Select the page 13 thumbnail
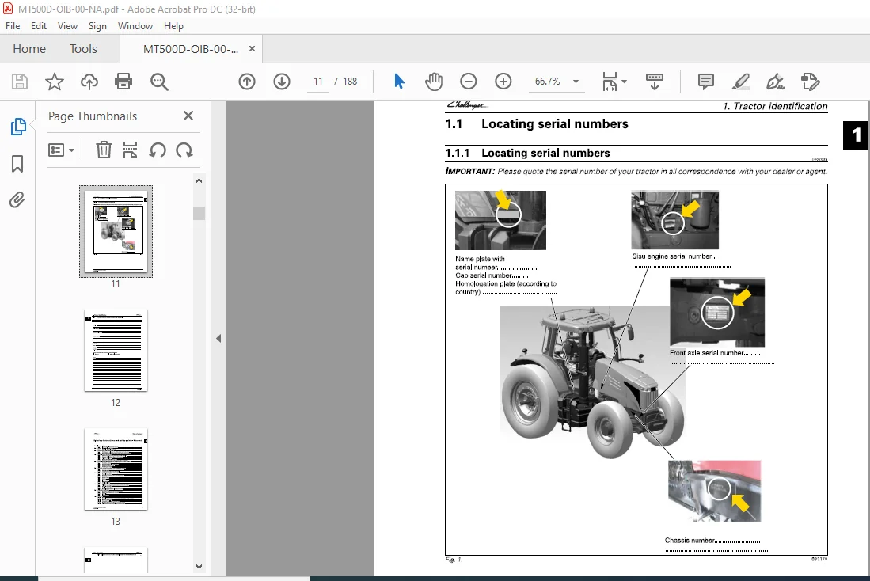 pos(116,469)
